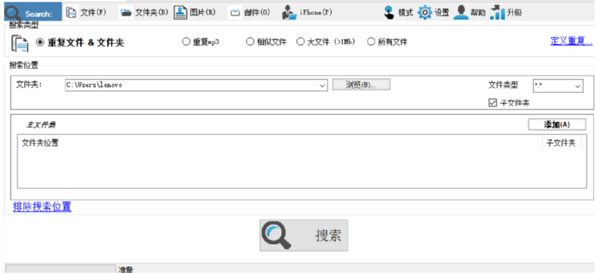Click the 模式 hand pointer icon
Image resolution: width=595 pixels, height=274 pixels.
pos(389,12)
